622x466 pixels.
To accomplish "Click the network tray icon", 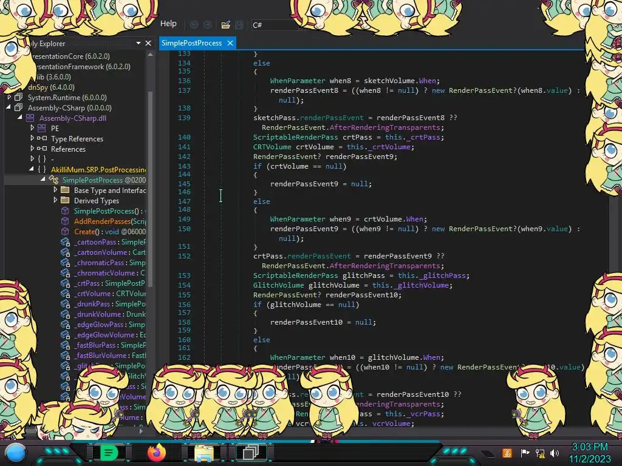I will pyautogui.click(x=540, y=453).
